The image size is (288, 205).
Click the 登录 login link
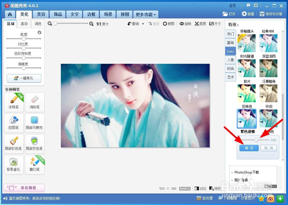tap(232, 6)
